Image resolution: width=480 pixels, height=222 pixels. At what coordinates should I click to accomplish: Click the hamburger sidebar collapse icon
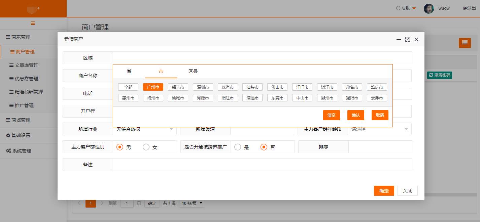point(33,23)
